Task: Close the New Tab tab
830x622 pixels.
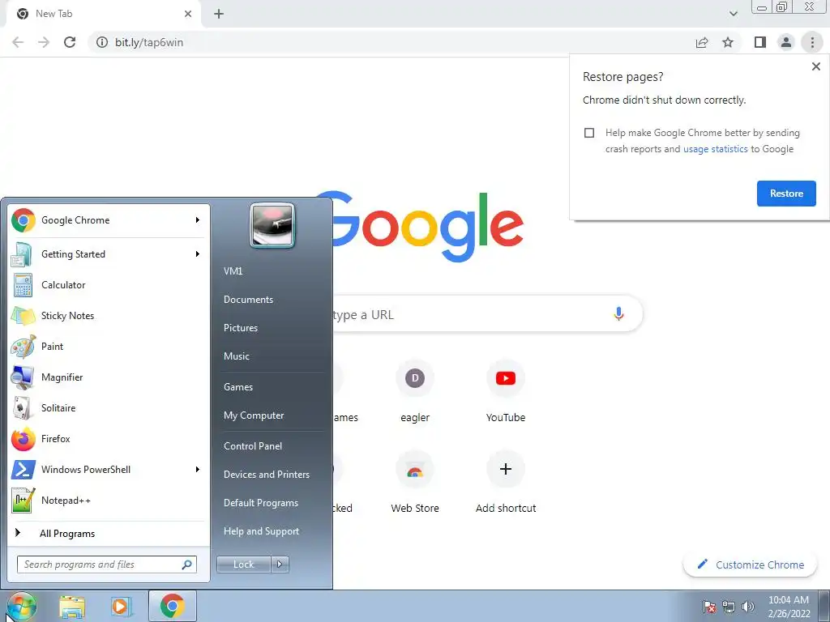Action: [x=188, y=14]
